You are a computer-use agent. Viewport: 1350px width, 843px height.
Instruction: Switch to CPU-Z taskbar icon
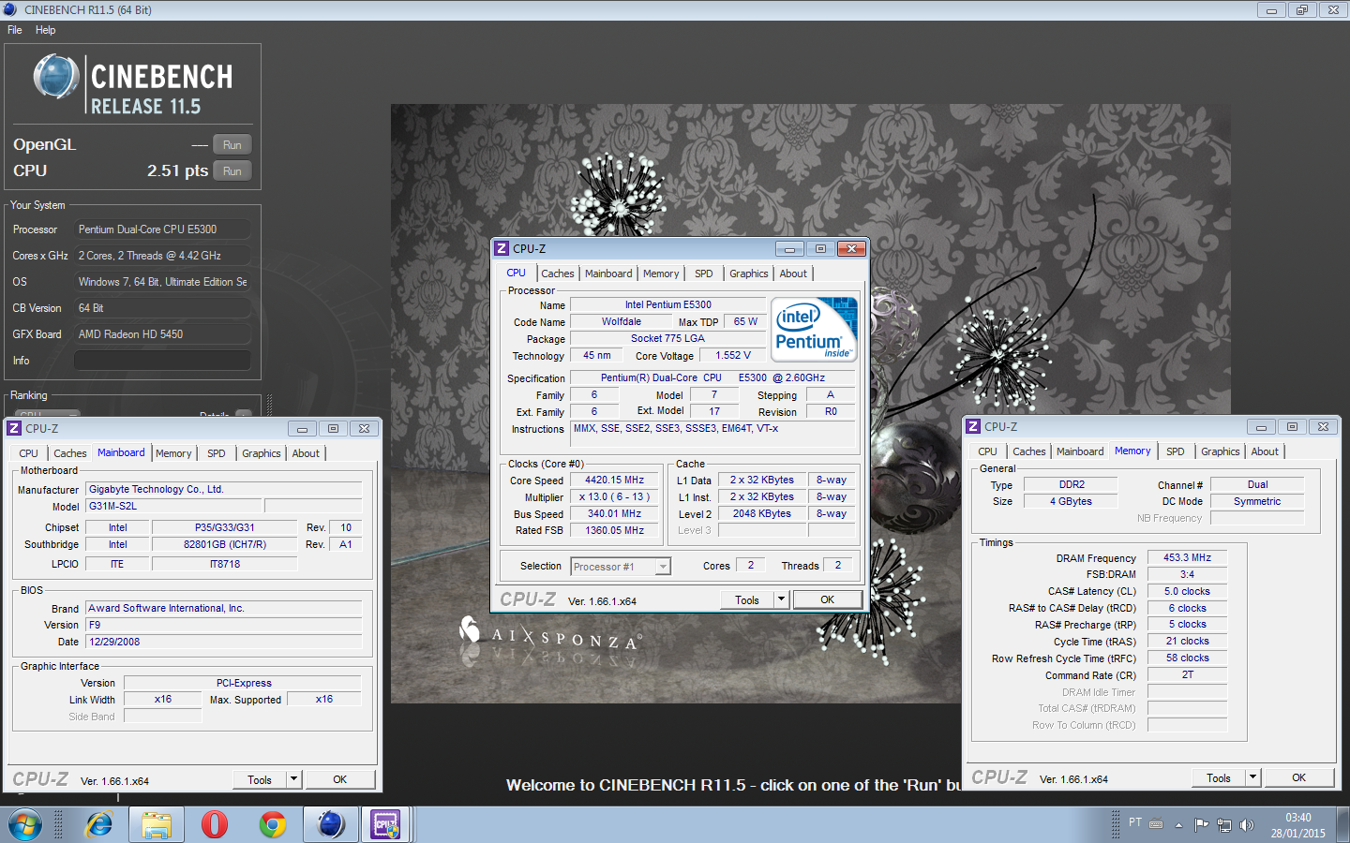385,824
